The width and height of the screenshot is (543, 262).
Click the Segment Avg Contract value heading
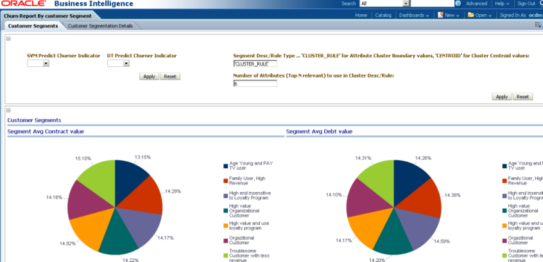tap(46, 132)
